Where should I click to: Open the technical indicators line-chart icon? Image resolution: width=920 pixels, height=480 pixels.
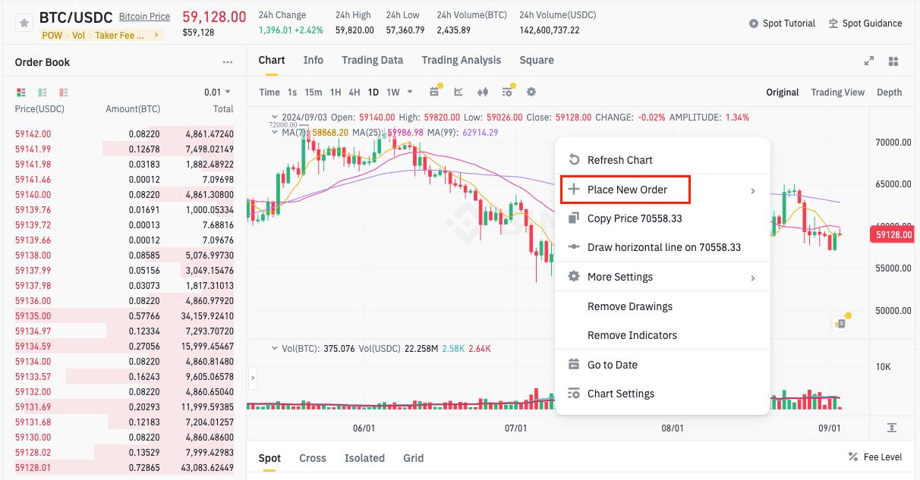(458, 92)
